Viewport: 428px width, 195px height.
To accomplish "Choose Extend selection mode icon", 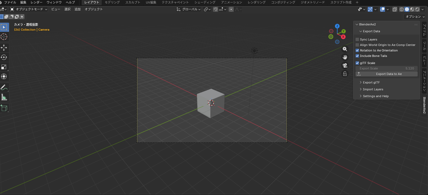I will click(x=6, y=17).
